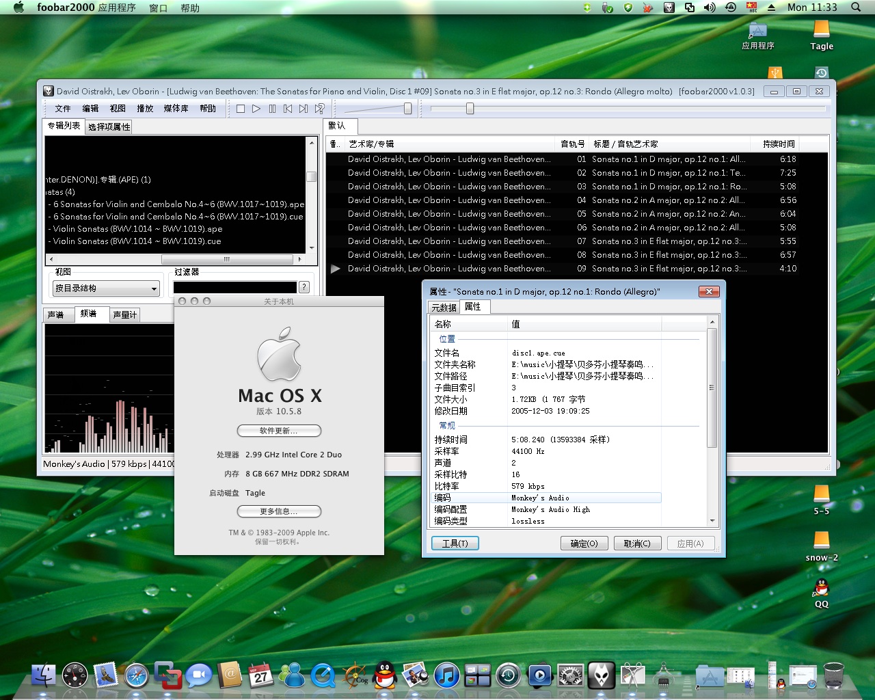Click the eject icon in menu bar

(772, 8)
